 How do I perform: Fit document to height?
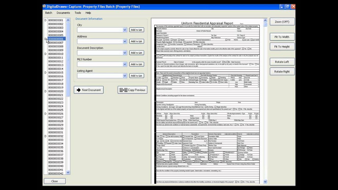point(282,47)
